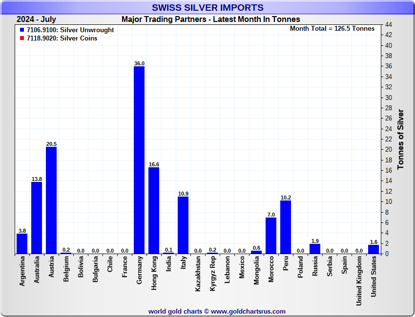Click the Bolivia axis label
Viewport: 415px width, 317px height.
click(81, 267)
